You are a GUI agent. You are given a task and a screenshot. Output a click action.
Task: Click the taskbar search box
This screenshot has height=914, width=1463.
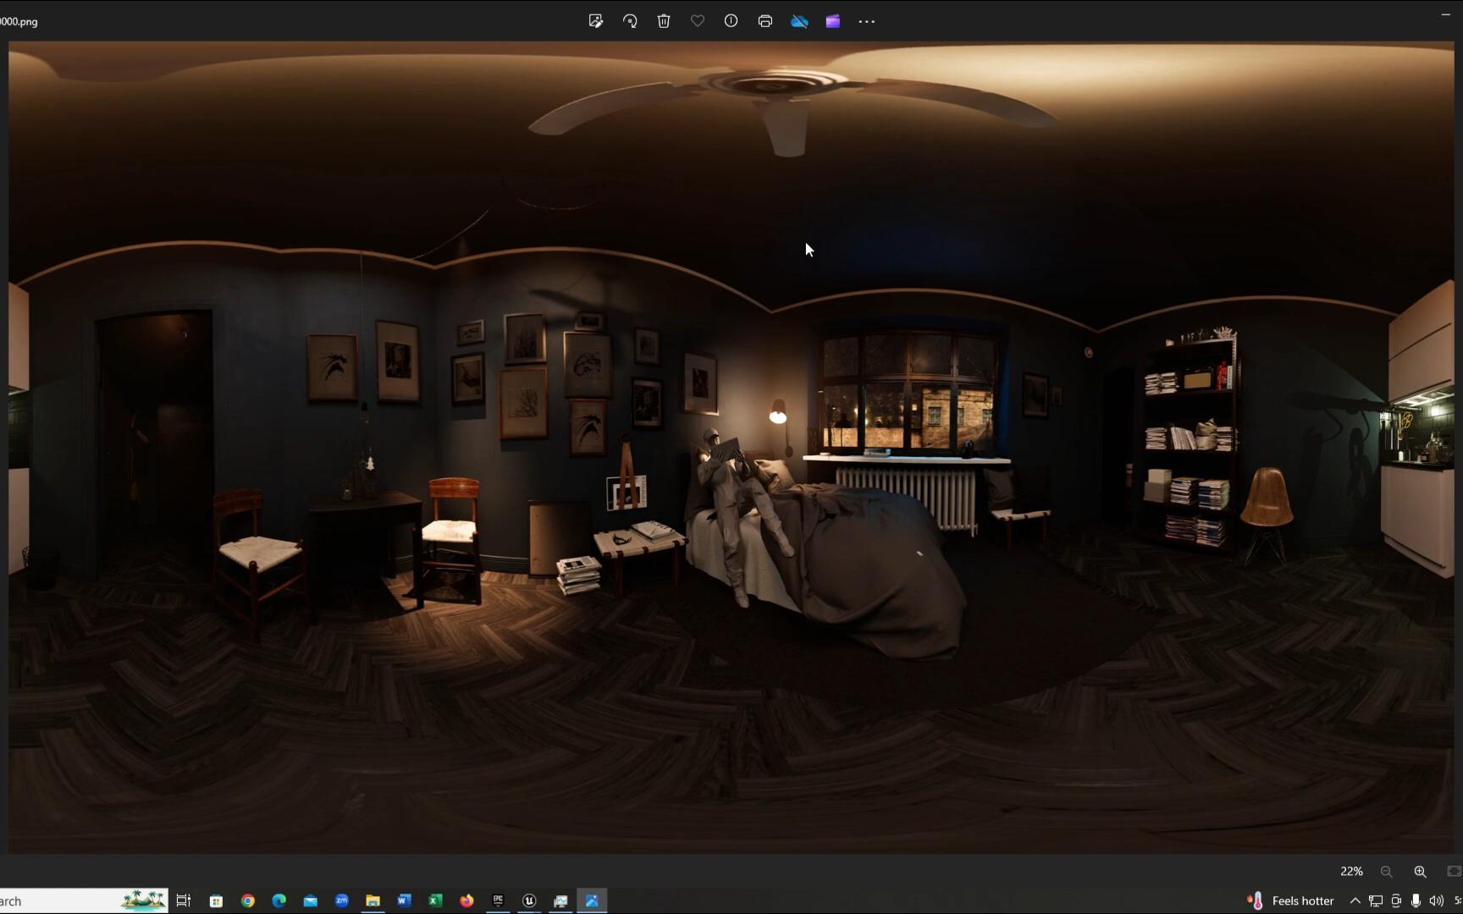(x=83, y=900)
